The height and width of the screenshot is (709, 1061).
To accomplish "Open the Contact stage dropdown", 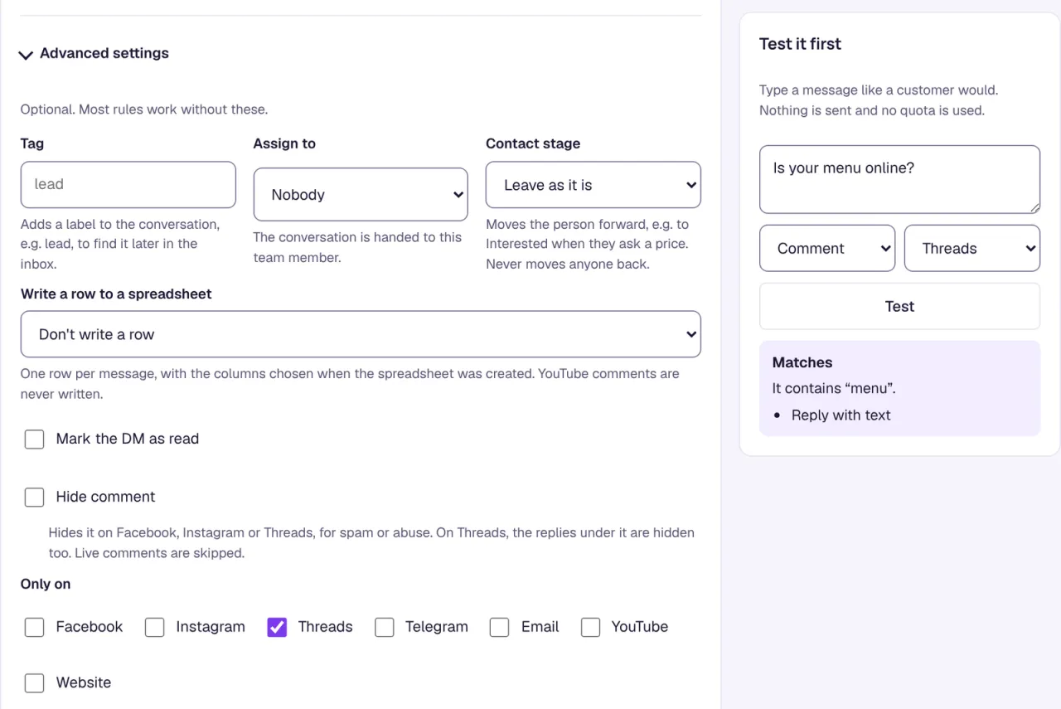I will click(593, 185).
